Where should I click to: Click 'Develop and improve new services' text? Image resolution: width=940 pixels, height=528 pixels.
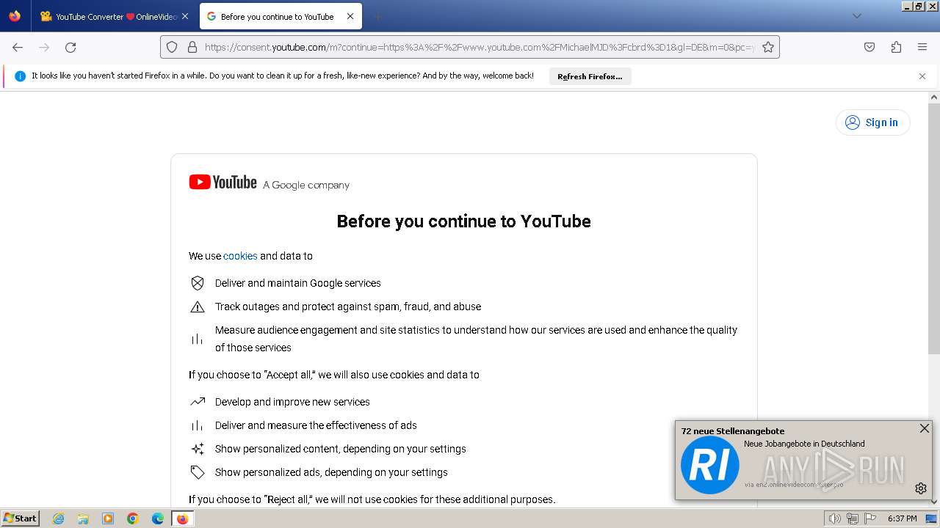click(x=292, y=402)
